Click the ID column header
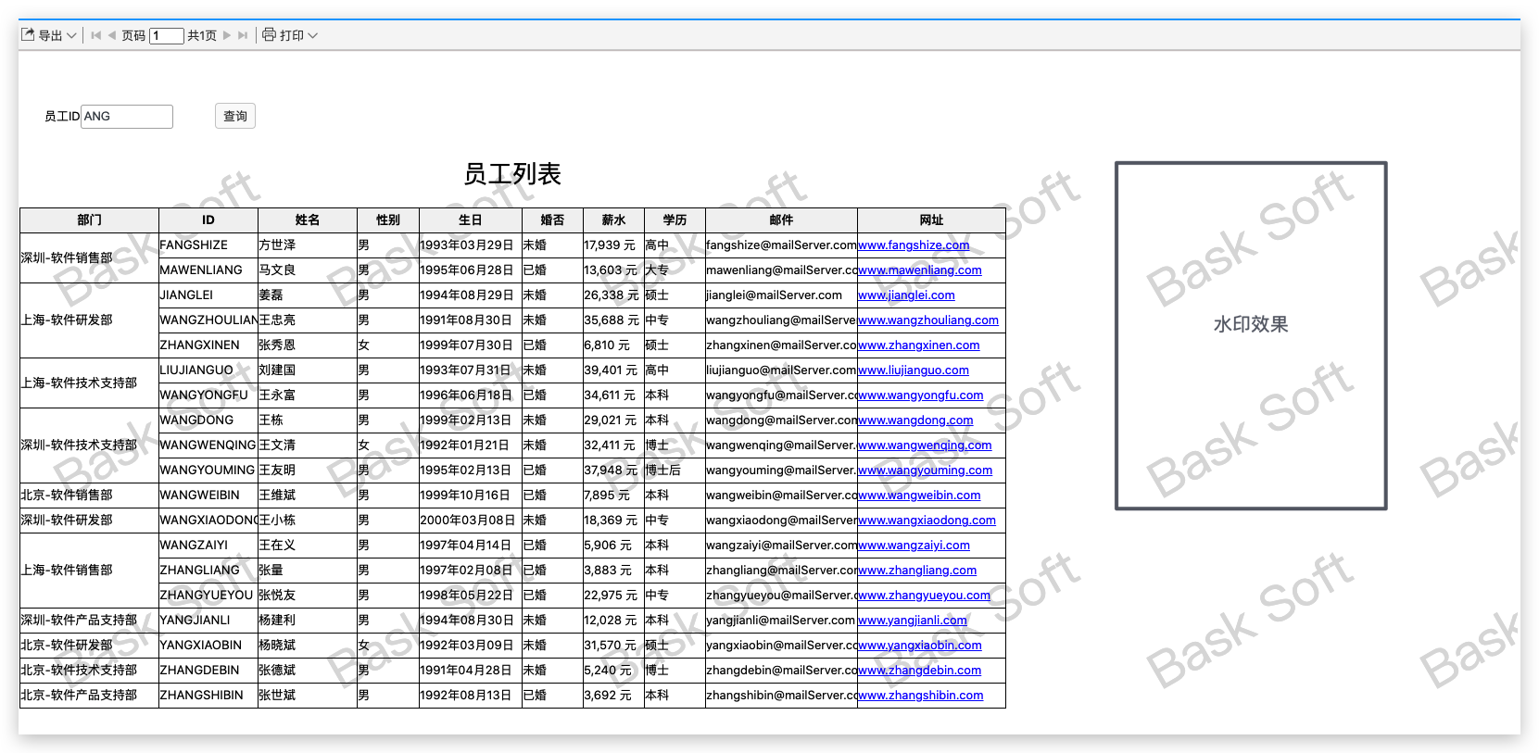This screenshot has width=1539, height=753. point(208,220)
